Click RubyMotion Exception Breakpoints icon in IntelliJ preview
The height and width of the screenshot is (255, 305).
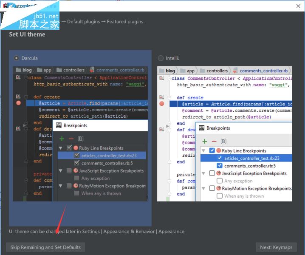click(219, 188)
